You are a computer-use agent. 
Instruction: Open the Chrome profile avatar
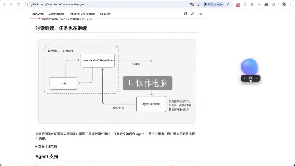click(x=284, y=4)
